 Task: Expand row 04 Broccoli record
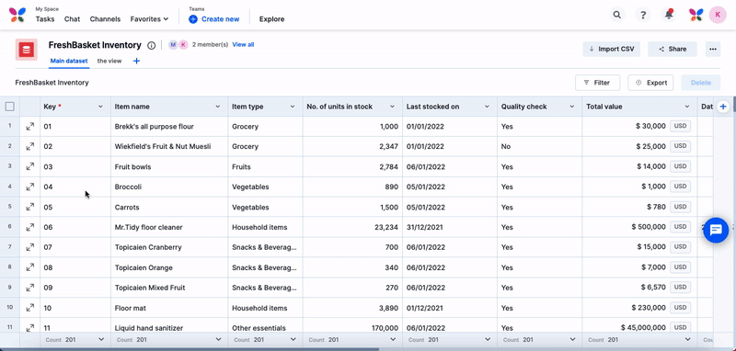point(30,187)
